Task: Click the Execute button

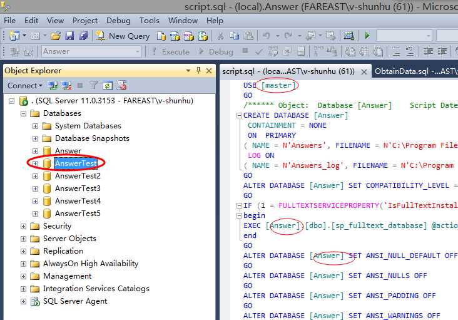Action: [x=171, y=52]
